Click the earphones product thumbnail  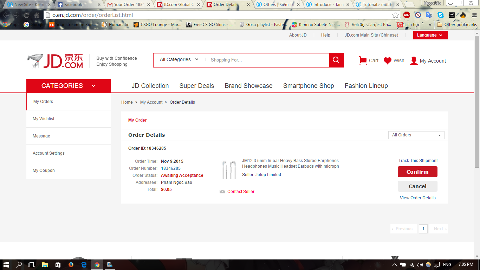[229, 170]
